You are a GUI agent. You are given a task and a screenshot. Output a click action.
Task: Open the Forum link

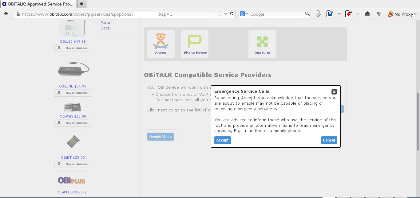tap(106, 23)
